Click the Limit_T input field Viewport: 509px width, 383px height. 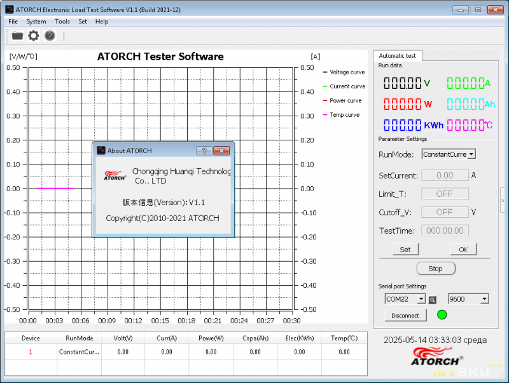click(445, 194)
